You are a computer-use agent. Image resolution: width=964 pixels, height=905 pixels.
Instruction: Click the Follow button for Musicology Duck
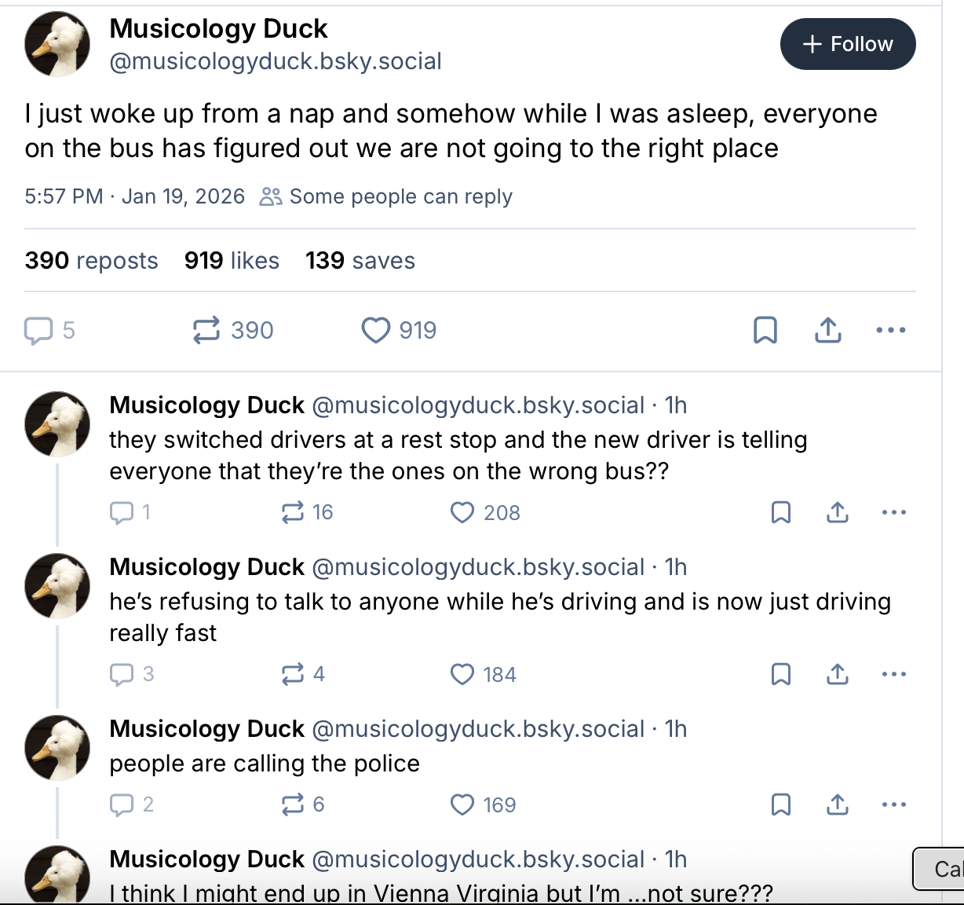847,44
